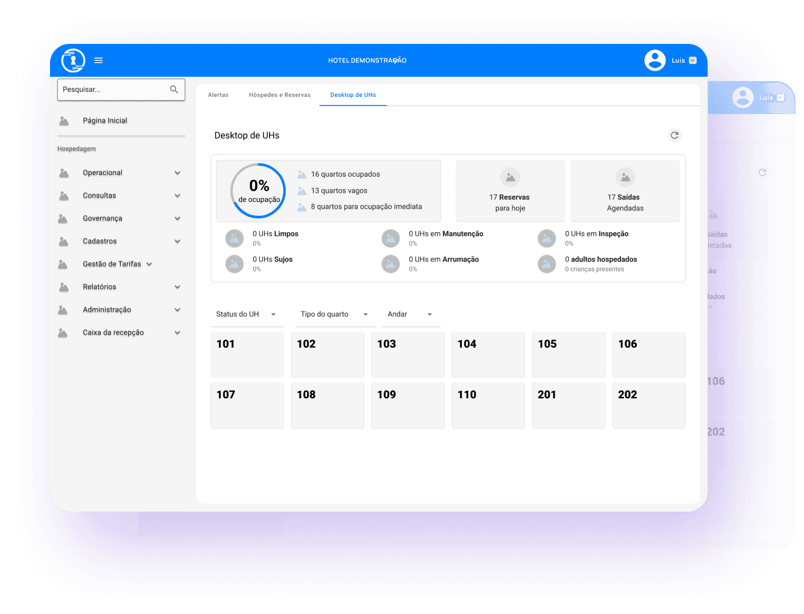804x614 pixels.
Task: Click the Saídas Agendadas icon
Action: pos(625,177)
